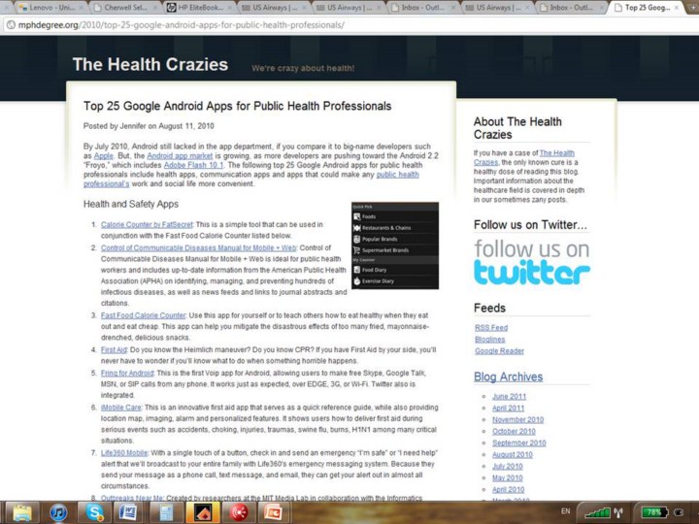Screen dimensions: 699x524
Task: Launch iTunes from the taskbar
Action: (58, 510)
